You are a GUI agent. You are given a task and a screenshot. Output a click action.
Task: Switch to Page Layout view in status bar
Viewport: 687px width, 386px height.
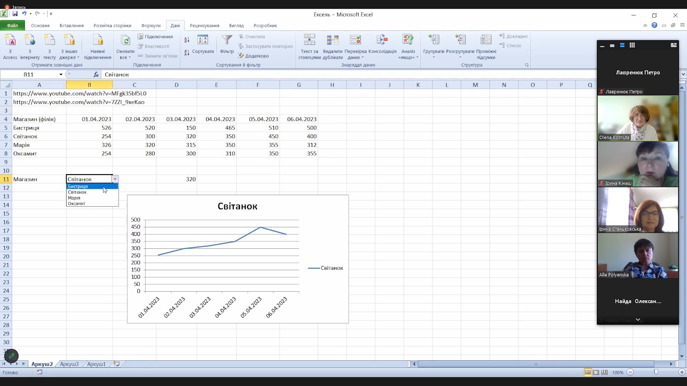[x=596, y=372]
